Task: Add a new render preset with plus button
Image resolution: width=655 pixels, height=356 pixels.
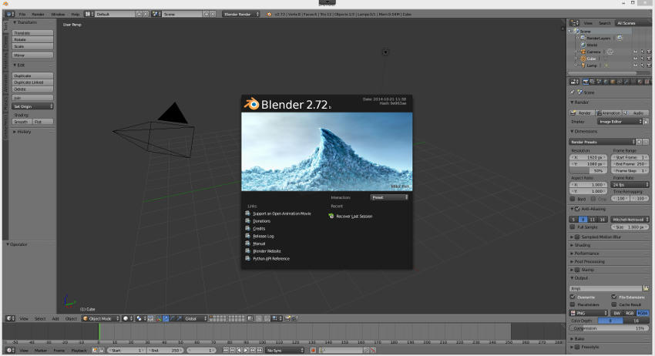Action: (639, 142)
